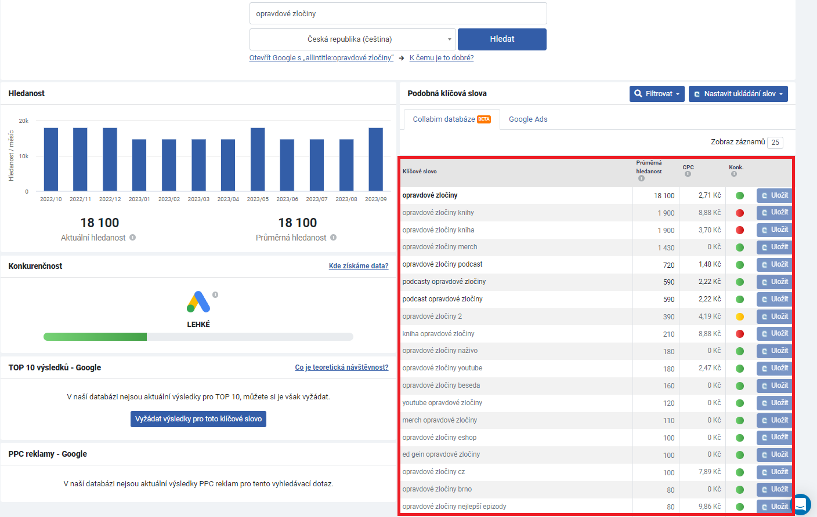Click green competition dot for opravdové zločiny
Viewport: 817px width, 517px height.
(x=740, y=195)
